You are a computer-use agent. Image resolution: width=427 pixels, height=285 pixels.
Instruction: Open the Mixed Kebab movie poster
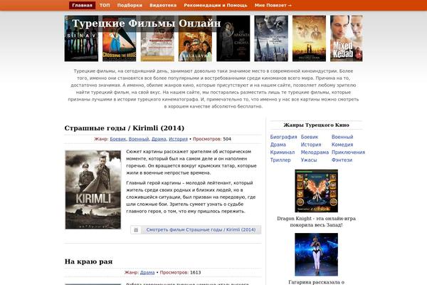347,38
